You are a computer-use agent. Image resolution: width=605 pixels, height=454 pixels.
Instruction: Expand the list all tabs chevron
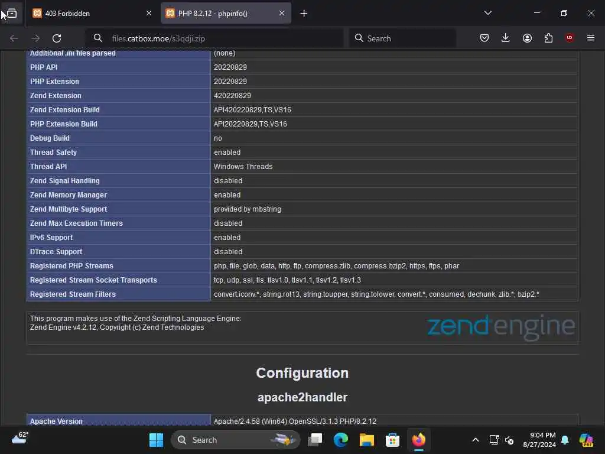487,13
